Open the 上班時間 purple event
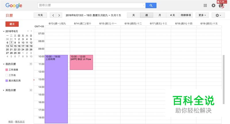230x124 pixels. [56, 89]
